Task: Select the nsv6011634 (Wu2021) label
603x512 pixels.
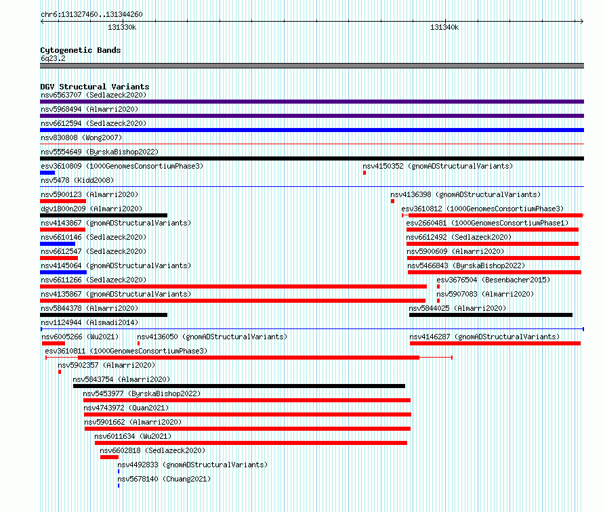Action: [133, 436]
